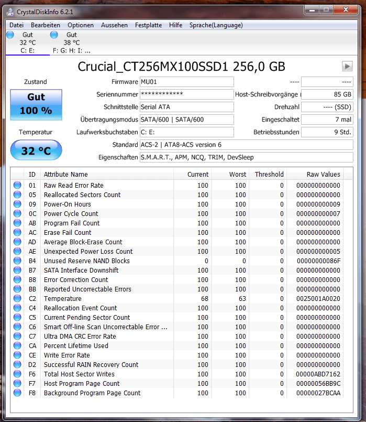The height and width of the screenshot is (422, 366).
Task: Click status orb of Successful RAIN Recovery Count
Action: 17,364
